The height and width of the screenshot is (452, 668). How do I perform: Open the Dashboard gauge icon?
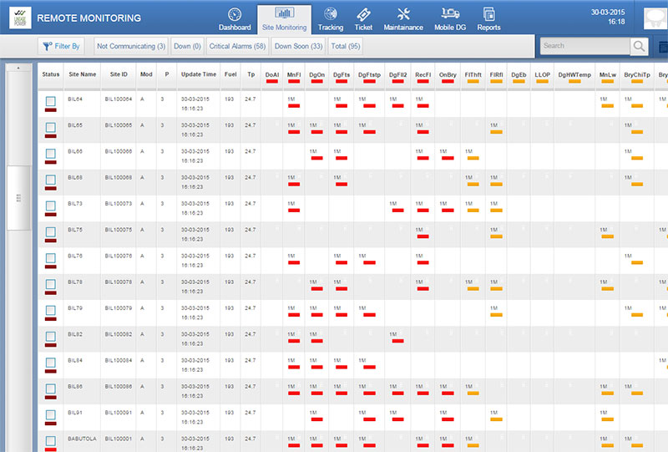235,14
